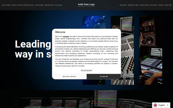Click the Set your choices button
Image resolution: width=173 pixels, height=108 pixels.
coord(69,76)
